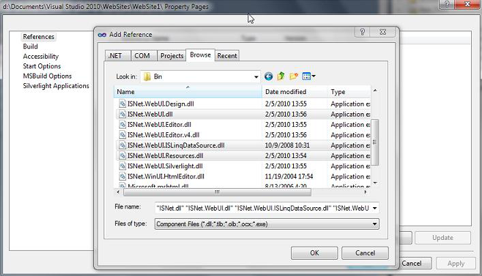
Task: Click horizontal scrollbar right arrow in file list
Action: coord(365,192)
